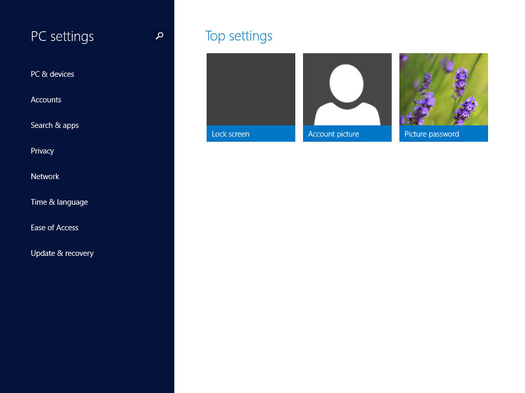Open the search magnifier icon
Screen dimensions: 525x393
pyautogui.click(x=159, y=36)
